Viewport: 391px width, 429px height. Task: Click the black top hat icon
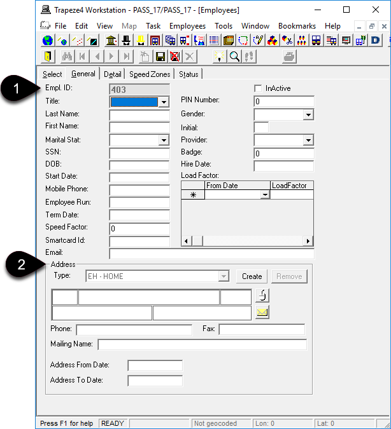[x=126, y=41]
